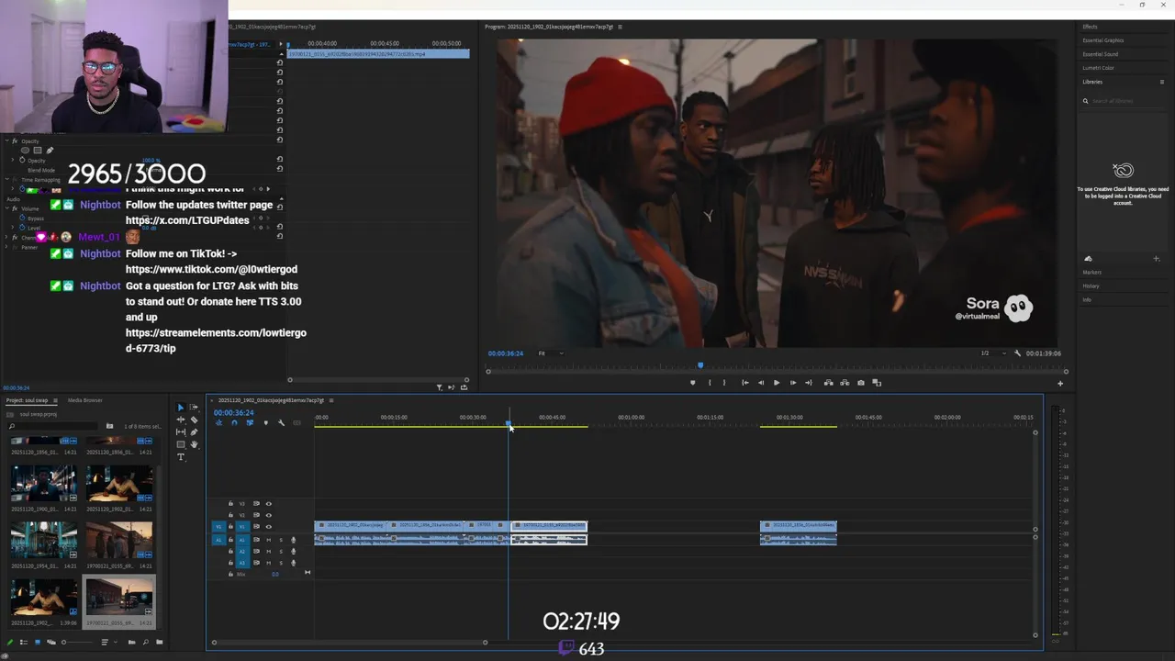The width and height of the screenshot is (1175, 661).
Task: Click the timeline captions track options icon
Action: coord(297,422)
